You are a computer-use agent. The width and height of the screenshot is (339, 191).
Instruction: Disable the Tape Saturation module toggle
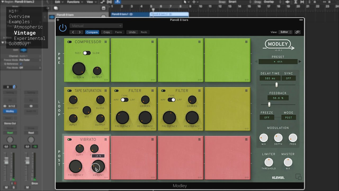(69, 91)
